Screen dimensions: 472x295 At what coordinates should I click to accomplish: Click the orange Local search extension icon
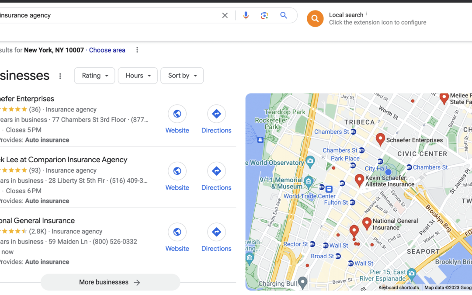click(315, 18)
